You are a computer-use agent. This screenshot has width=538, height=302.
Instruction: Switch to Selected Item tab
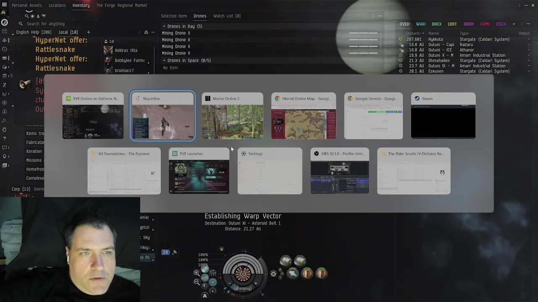174,16
